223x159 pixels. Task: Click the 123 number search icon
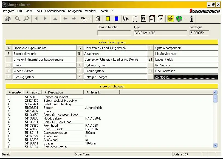point(160,19)
